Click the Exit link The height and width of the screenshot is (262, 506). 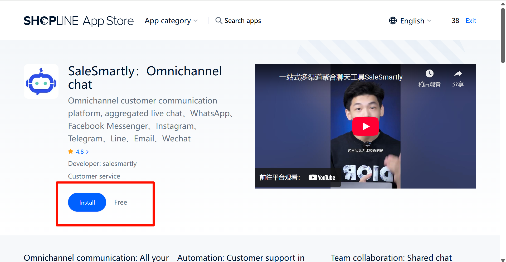pyautogui.click(x=471, y=21)
